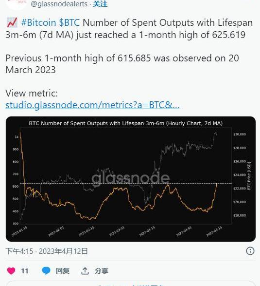
Task: Click the share upload arrow icon
Action: (x=85, y=271)
